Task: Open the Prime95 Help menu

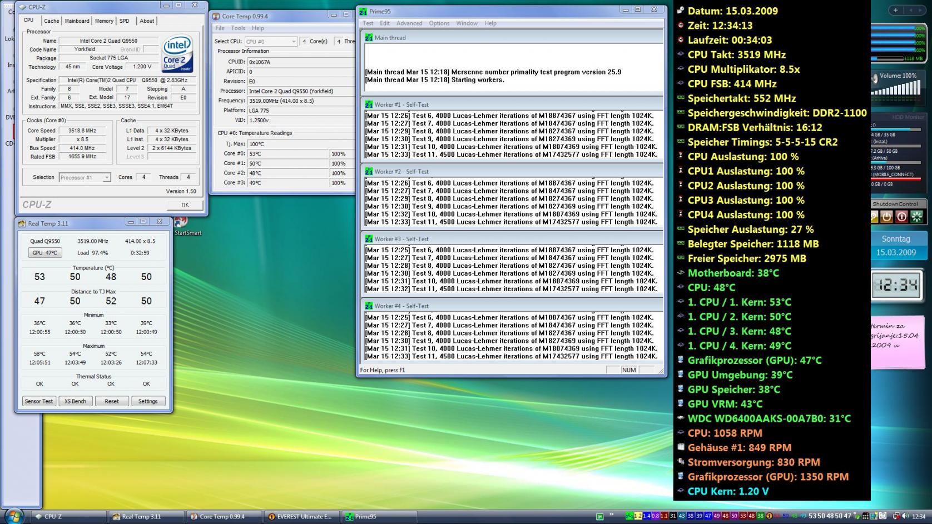Action: click(490, 23)
